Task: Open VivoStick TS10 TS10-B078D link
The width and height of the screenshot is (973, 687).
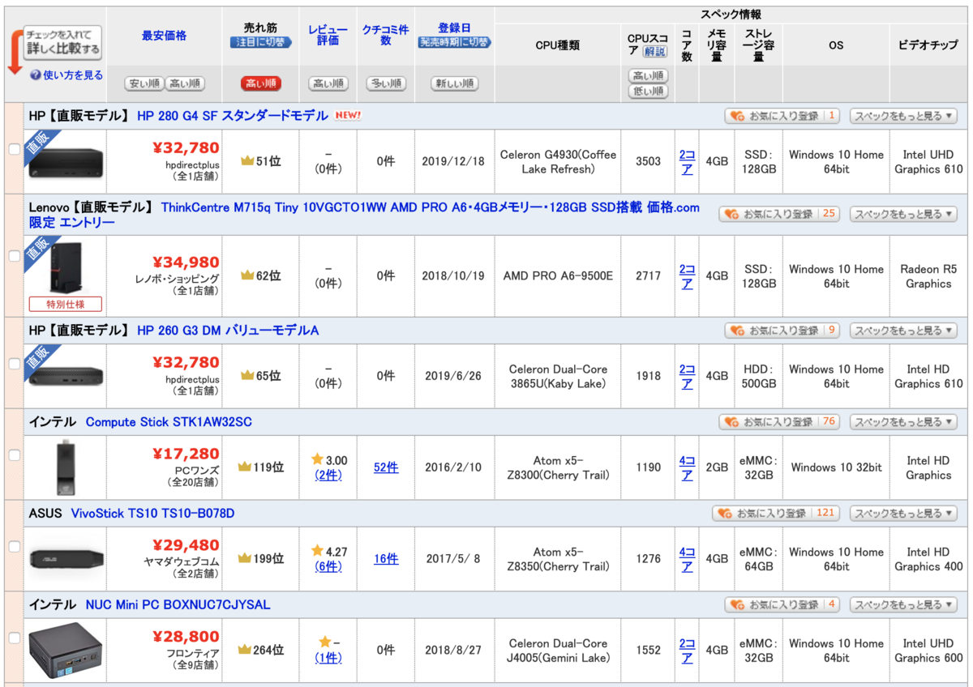Action: (152, 514)
